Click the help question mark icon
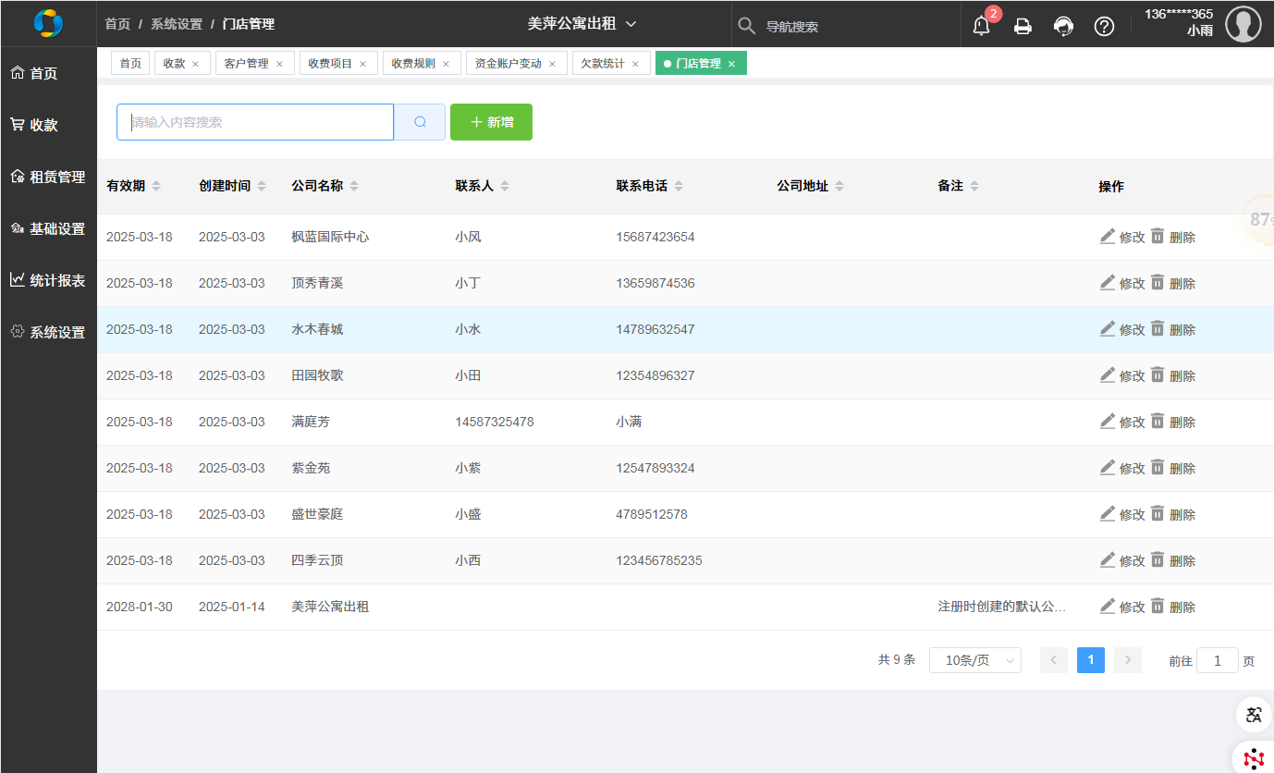 coord(1104,26)
